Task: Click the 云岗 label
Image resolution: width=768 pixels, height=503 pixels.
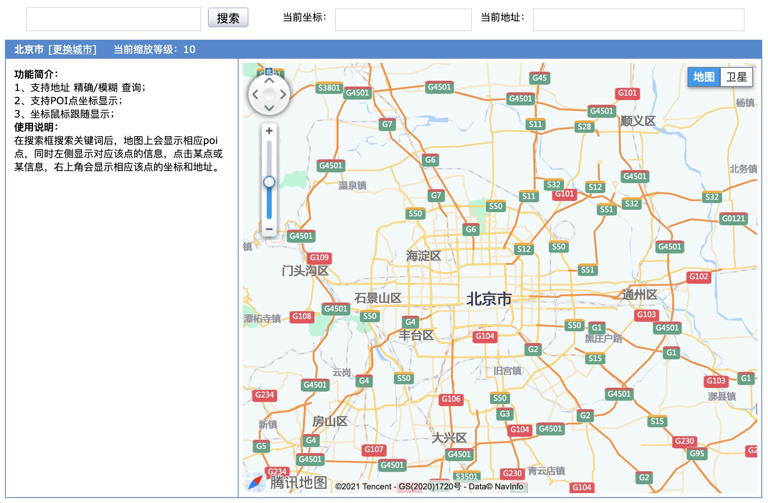Action: tap(342, 373)
